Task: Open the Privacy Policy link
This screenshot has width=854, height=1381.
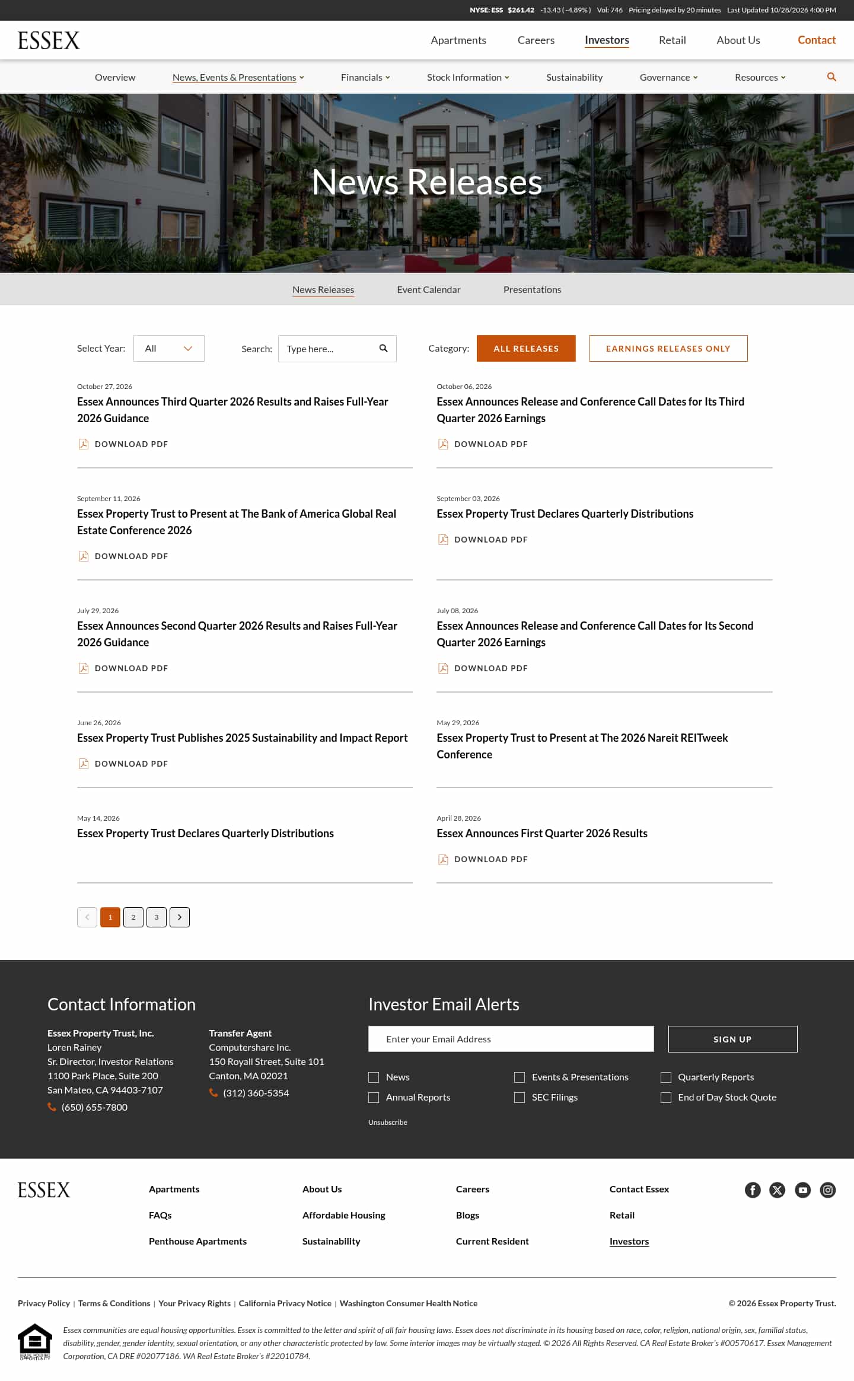Action: click(44, 1303)
